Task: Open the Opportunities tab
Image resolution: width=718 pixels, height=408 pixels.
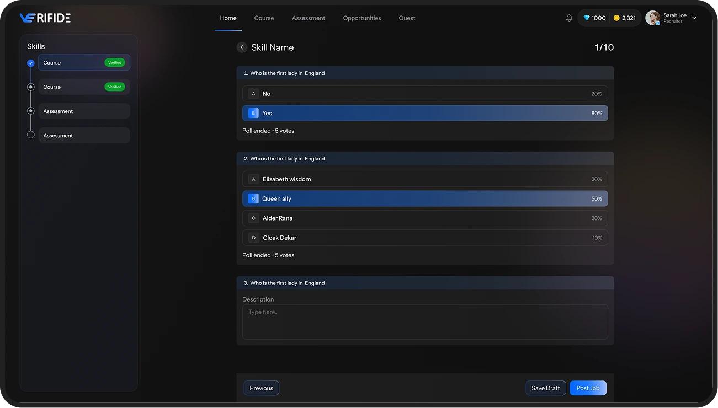Action: pyautogui.click(x=361, y=18)
